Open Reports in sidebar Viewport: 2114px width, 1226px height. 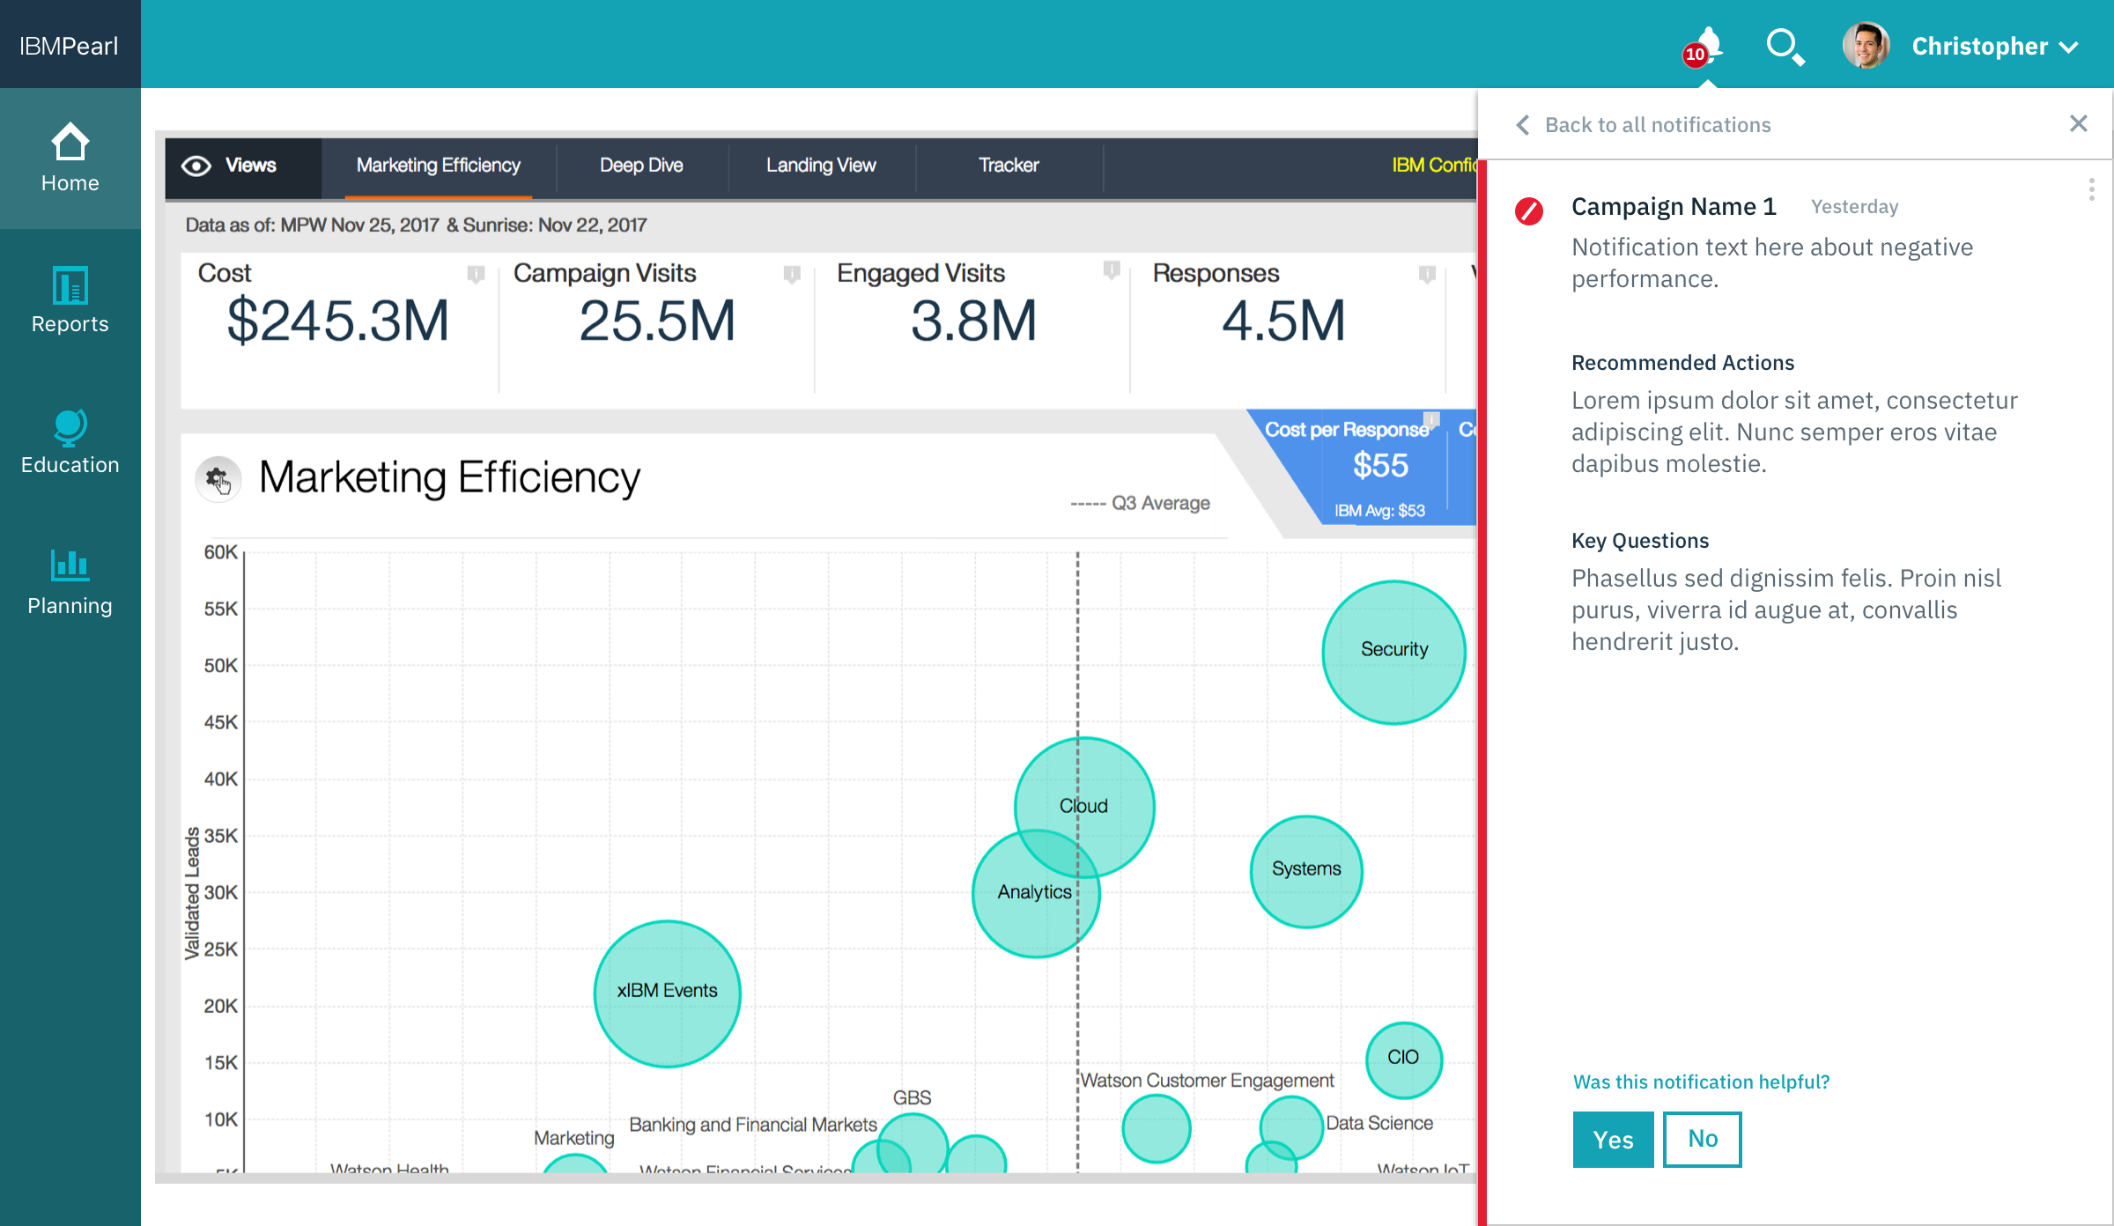click(x=70, y=299)
